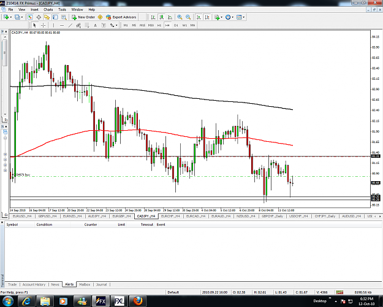Image resolution: width=383 pixels, height=307 pixels.
Task: Toggle the Data Window crosshair-circle icon
Action: coord(39,17)
